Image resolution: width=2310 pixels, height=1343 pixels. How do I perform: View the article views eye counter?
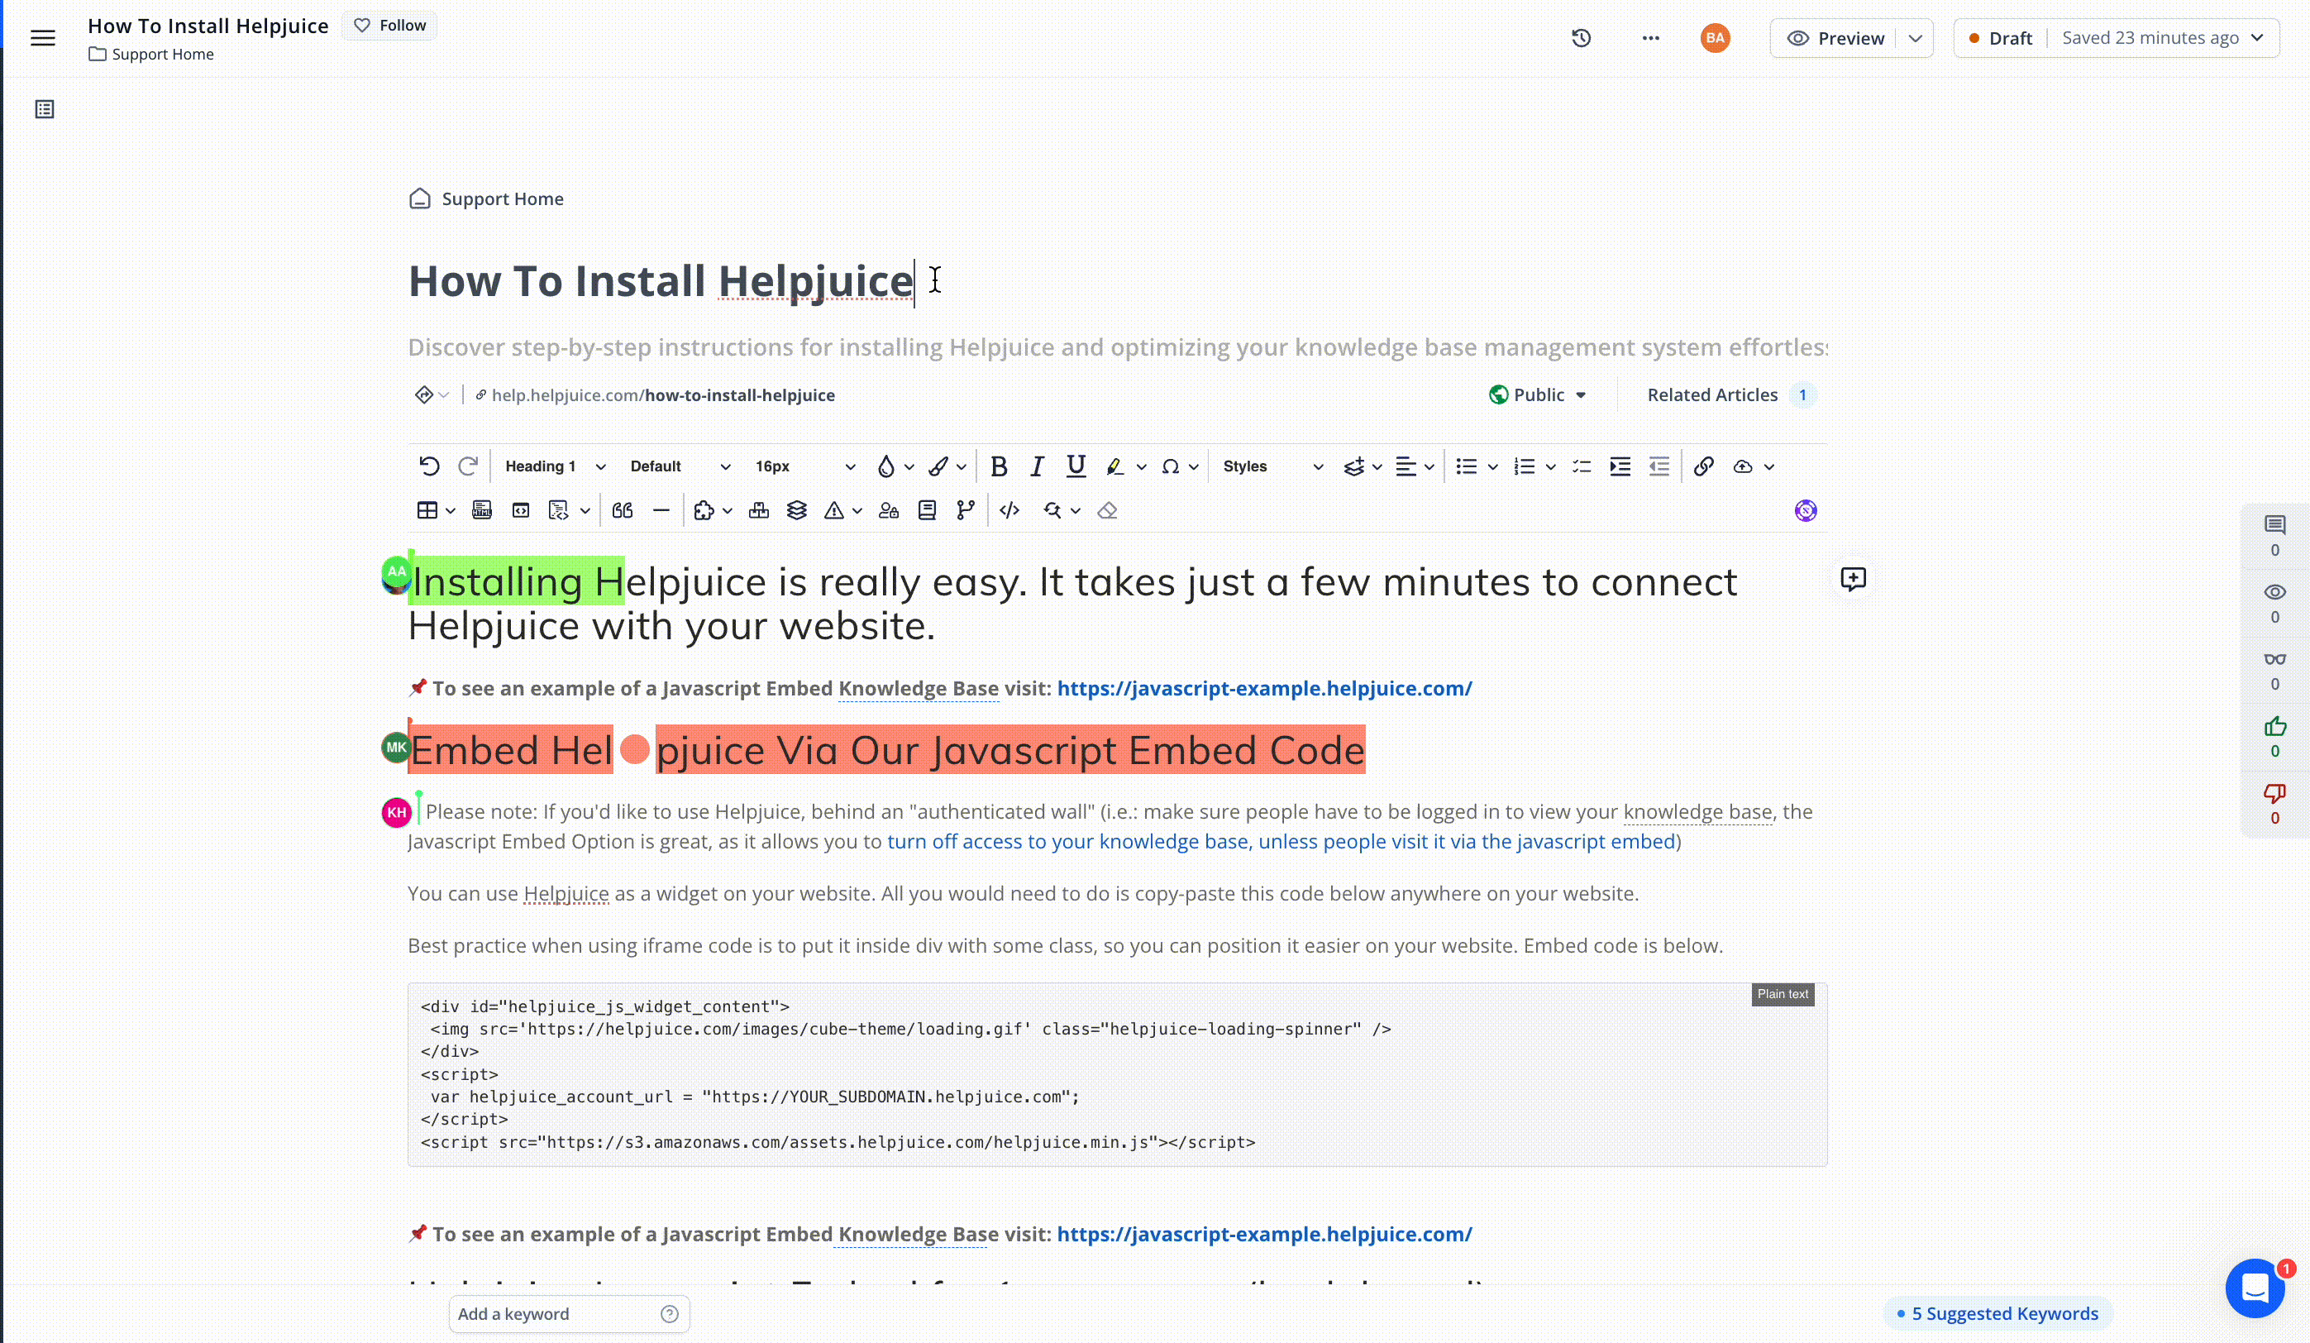[x=2275, y=601]
